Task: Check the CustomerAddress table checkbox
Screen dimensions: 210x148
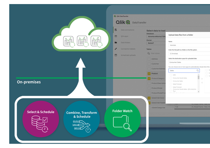Action: point(149,69)
